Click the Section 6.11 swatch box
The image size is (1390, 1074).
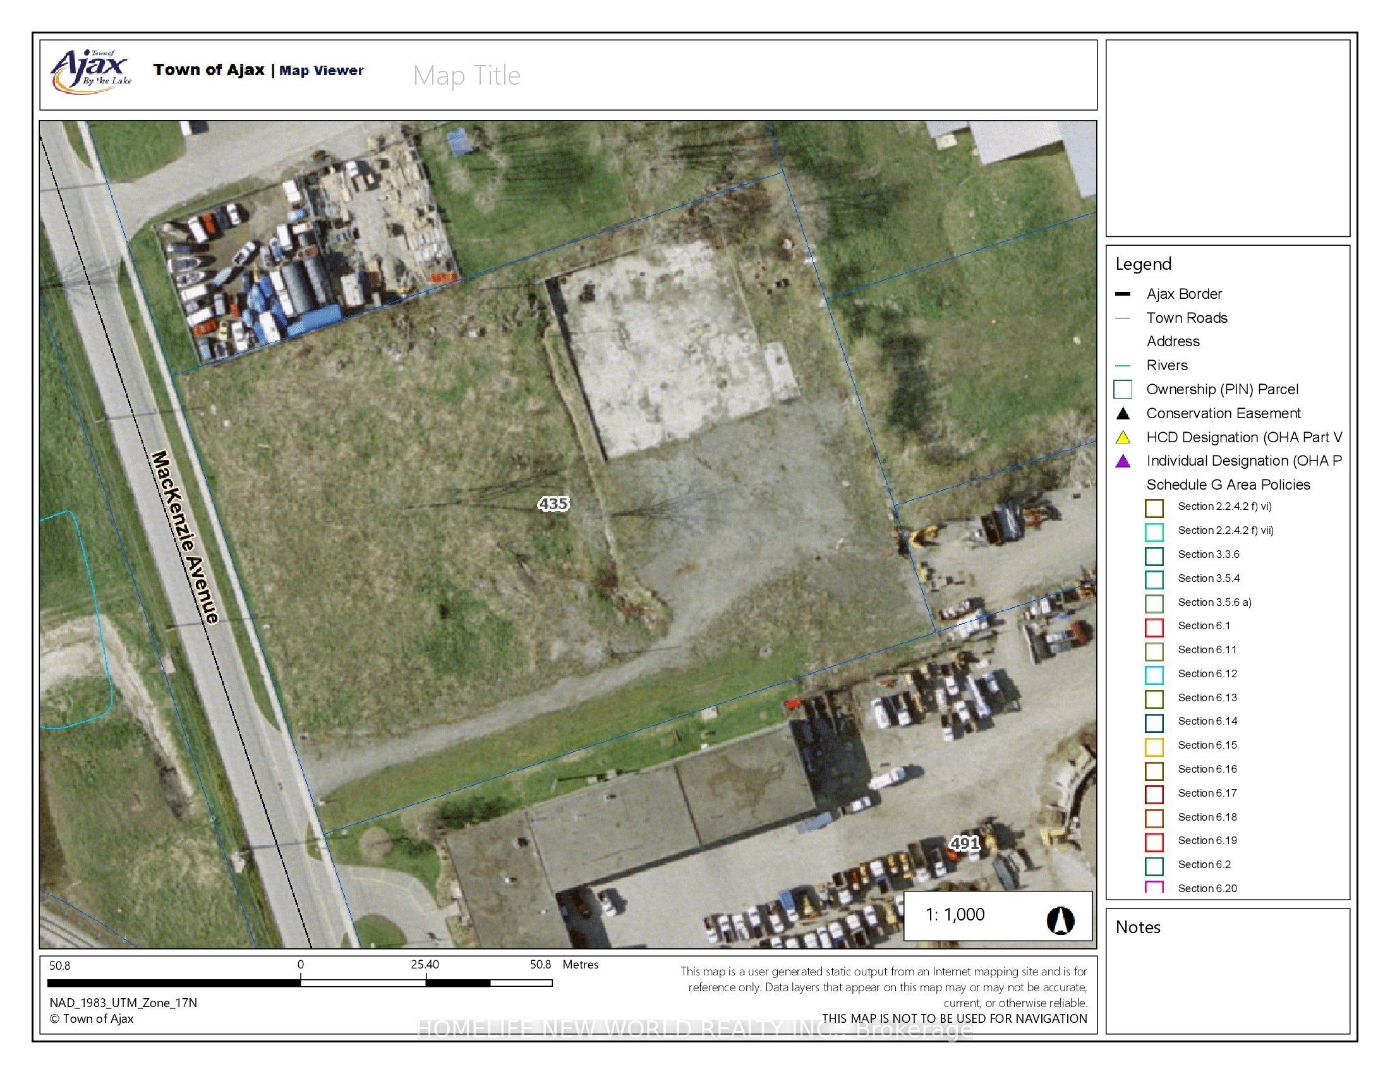(x=1154, y=651)
